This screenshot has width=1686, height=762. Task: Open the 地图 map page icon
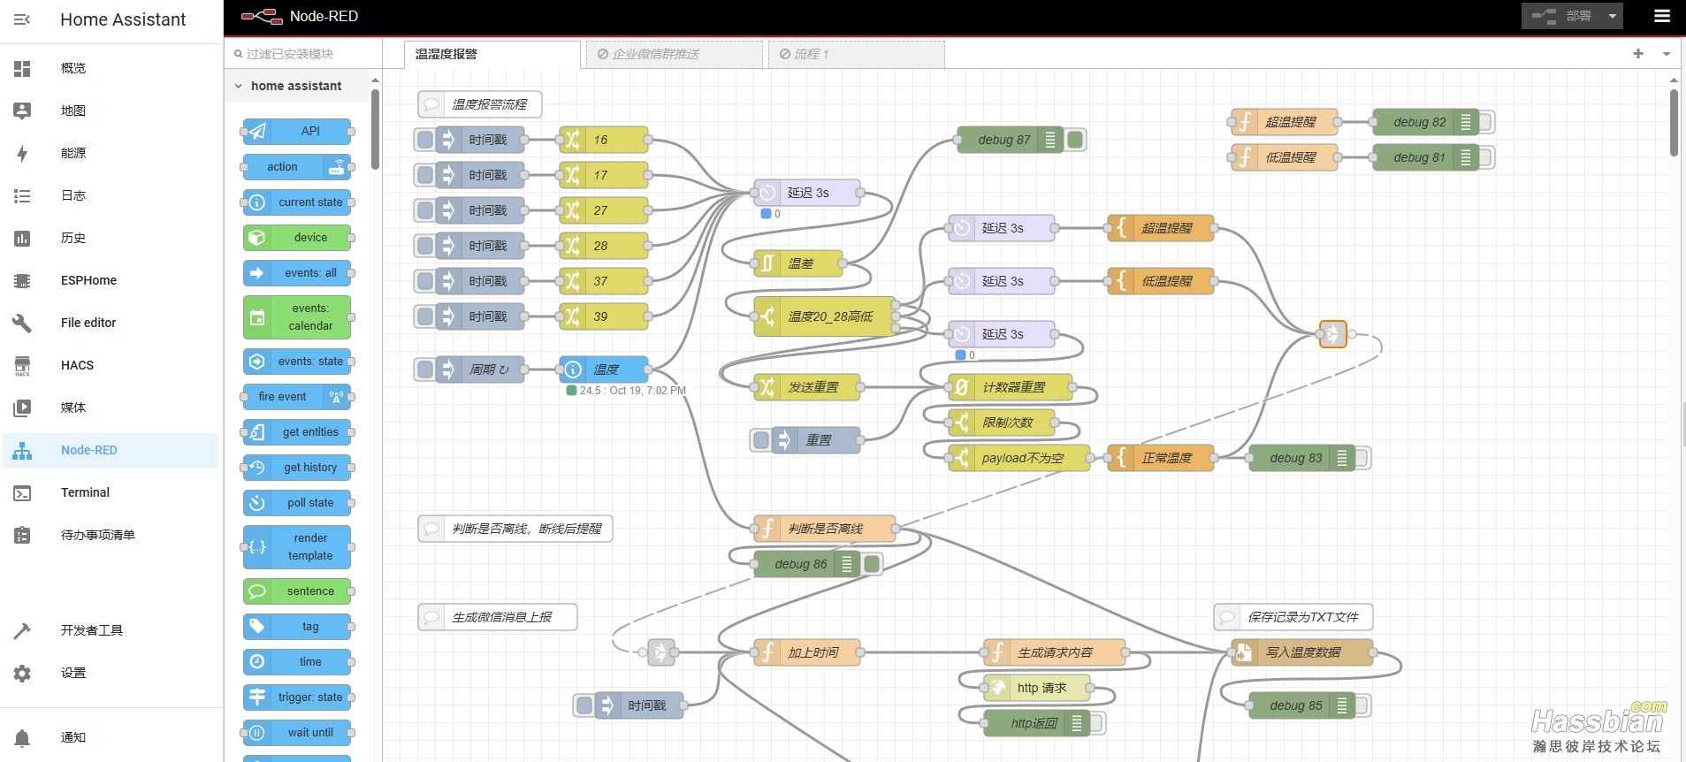(22, 110)
